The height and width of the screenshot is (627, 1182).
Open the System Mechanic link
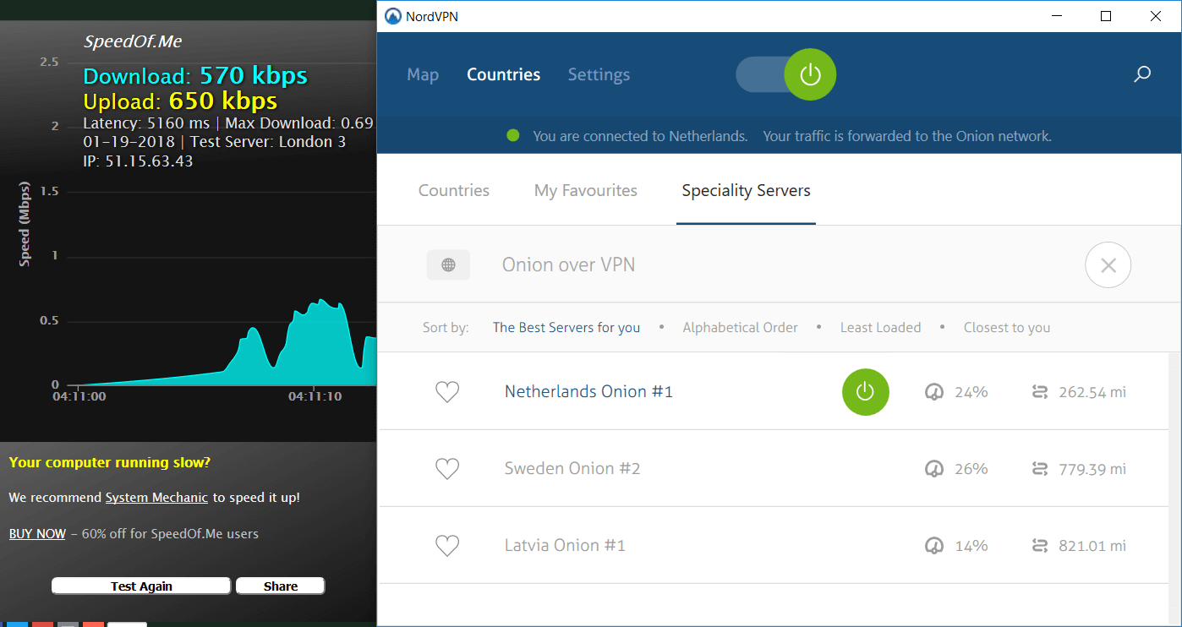[156, 498]
